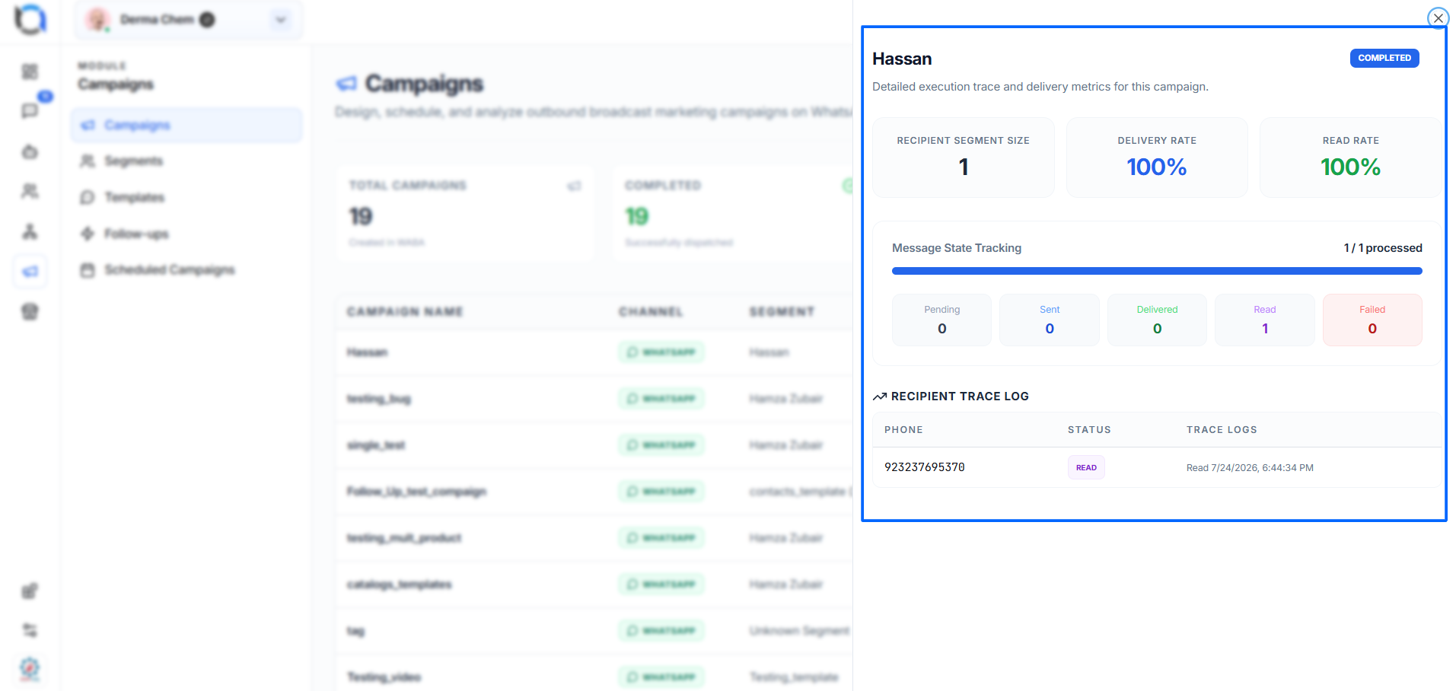1456x691 pixels.
Task: Select the Read message state card
Action: [x=1264, y=320]
